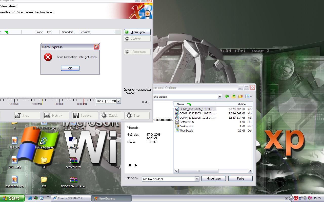Open Nokia PC Suite desktop shortcut
This screenshot has width=324, height=202.
point(44,141)
